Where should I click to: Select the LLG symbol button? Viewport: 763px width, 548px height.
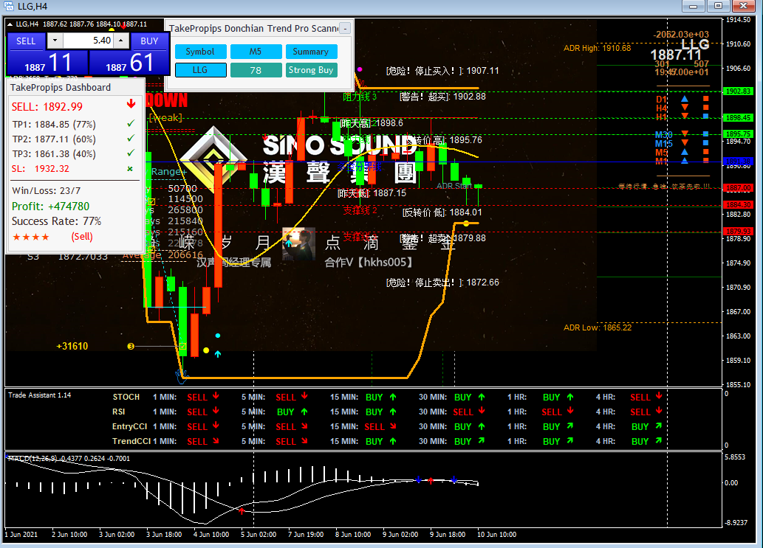pyautogui.click(x=200, y=70)
